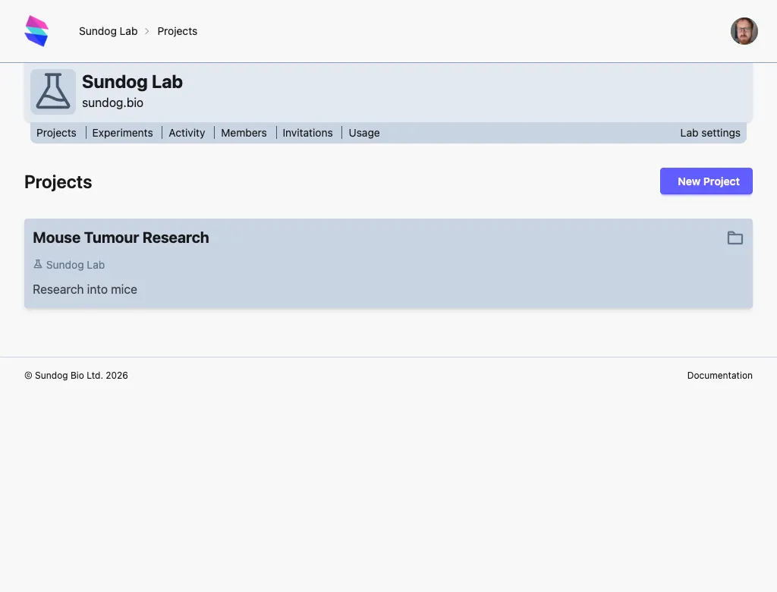Image resolution: width=777 pixels, height=592 pixels.
Task: Open the Activity tab
Action: [187, 133]
